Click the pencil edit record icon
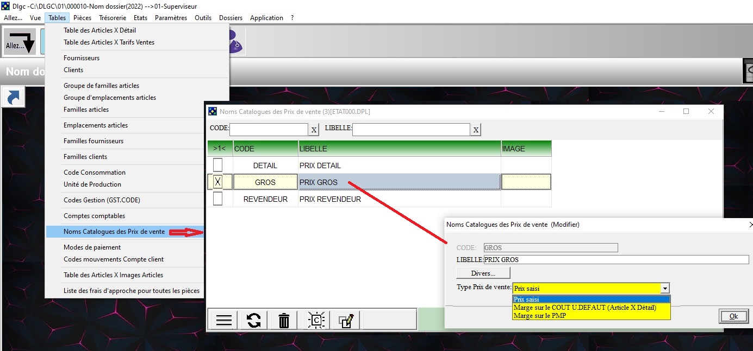Image resolution: width=753 pixels, height=351 pixels. coord(346,320)
